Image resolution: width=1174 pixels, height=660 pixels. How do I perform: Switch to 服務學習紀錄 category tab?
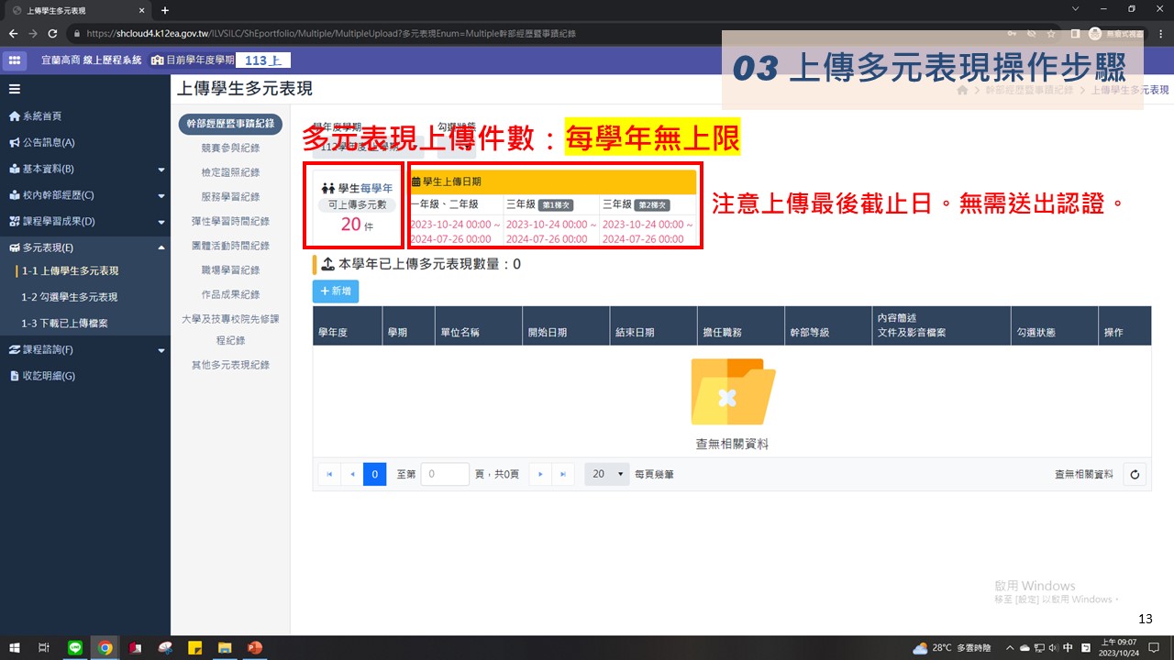click(x=230, y=196)
